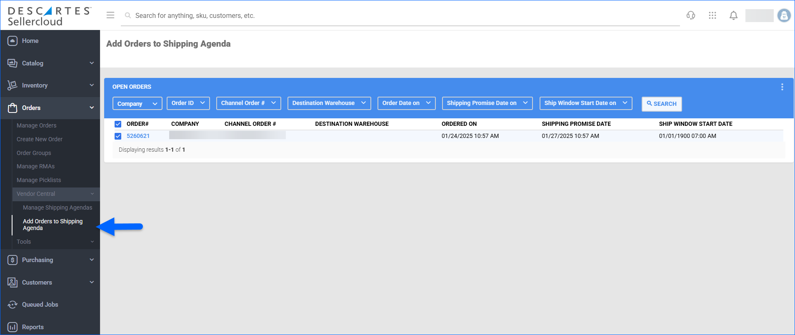Uncheck the order 5260621 checkbox
The image size is (795, 335).
coord(118,136)
